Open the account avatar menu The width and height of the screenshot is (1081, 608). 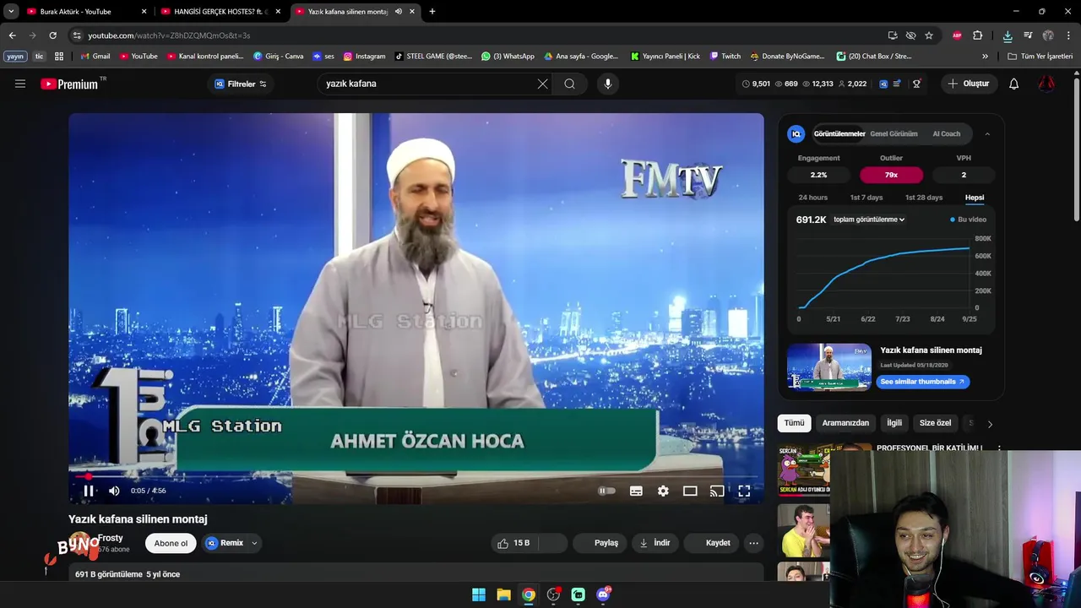point(1046,84)
